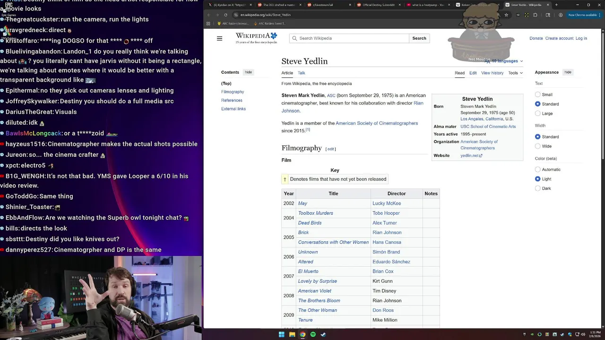Open Spotify from the taskbar

coord(313,334)
